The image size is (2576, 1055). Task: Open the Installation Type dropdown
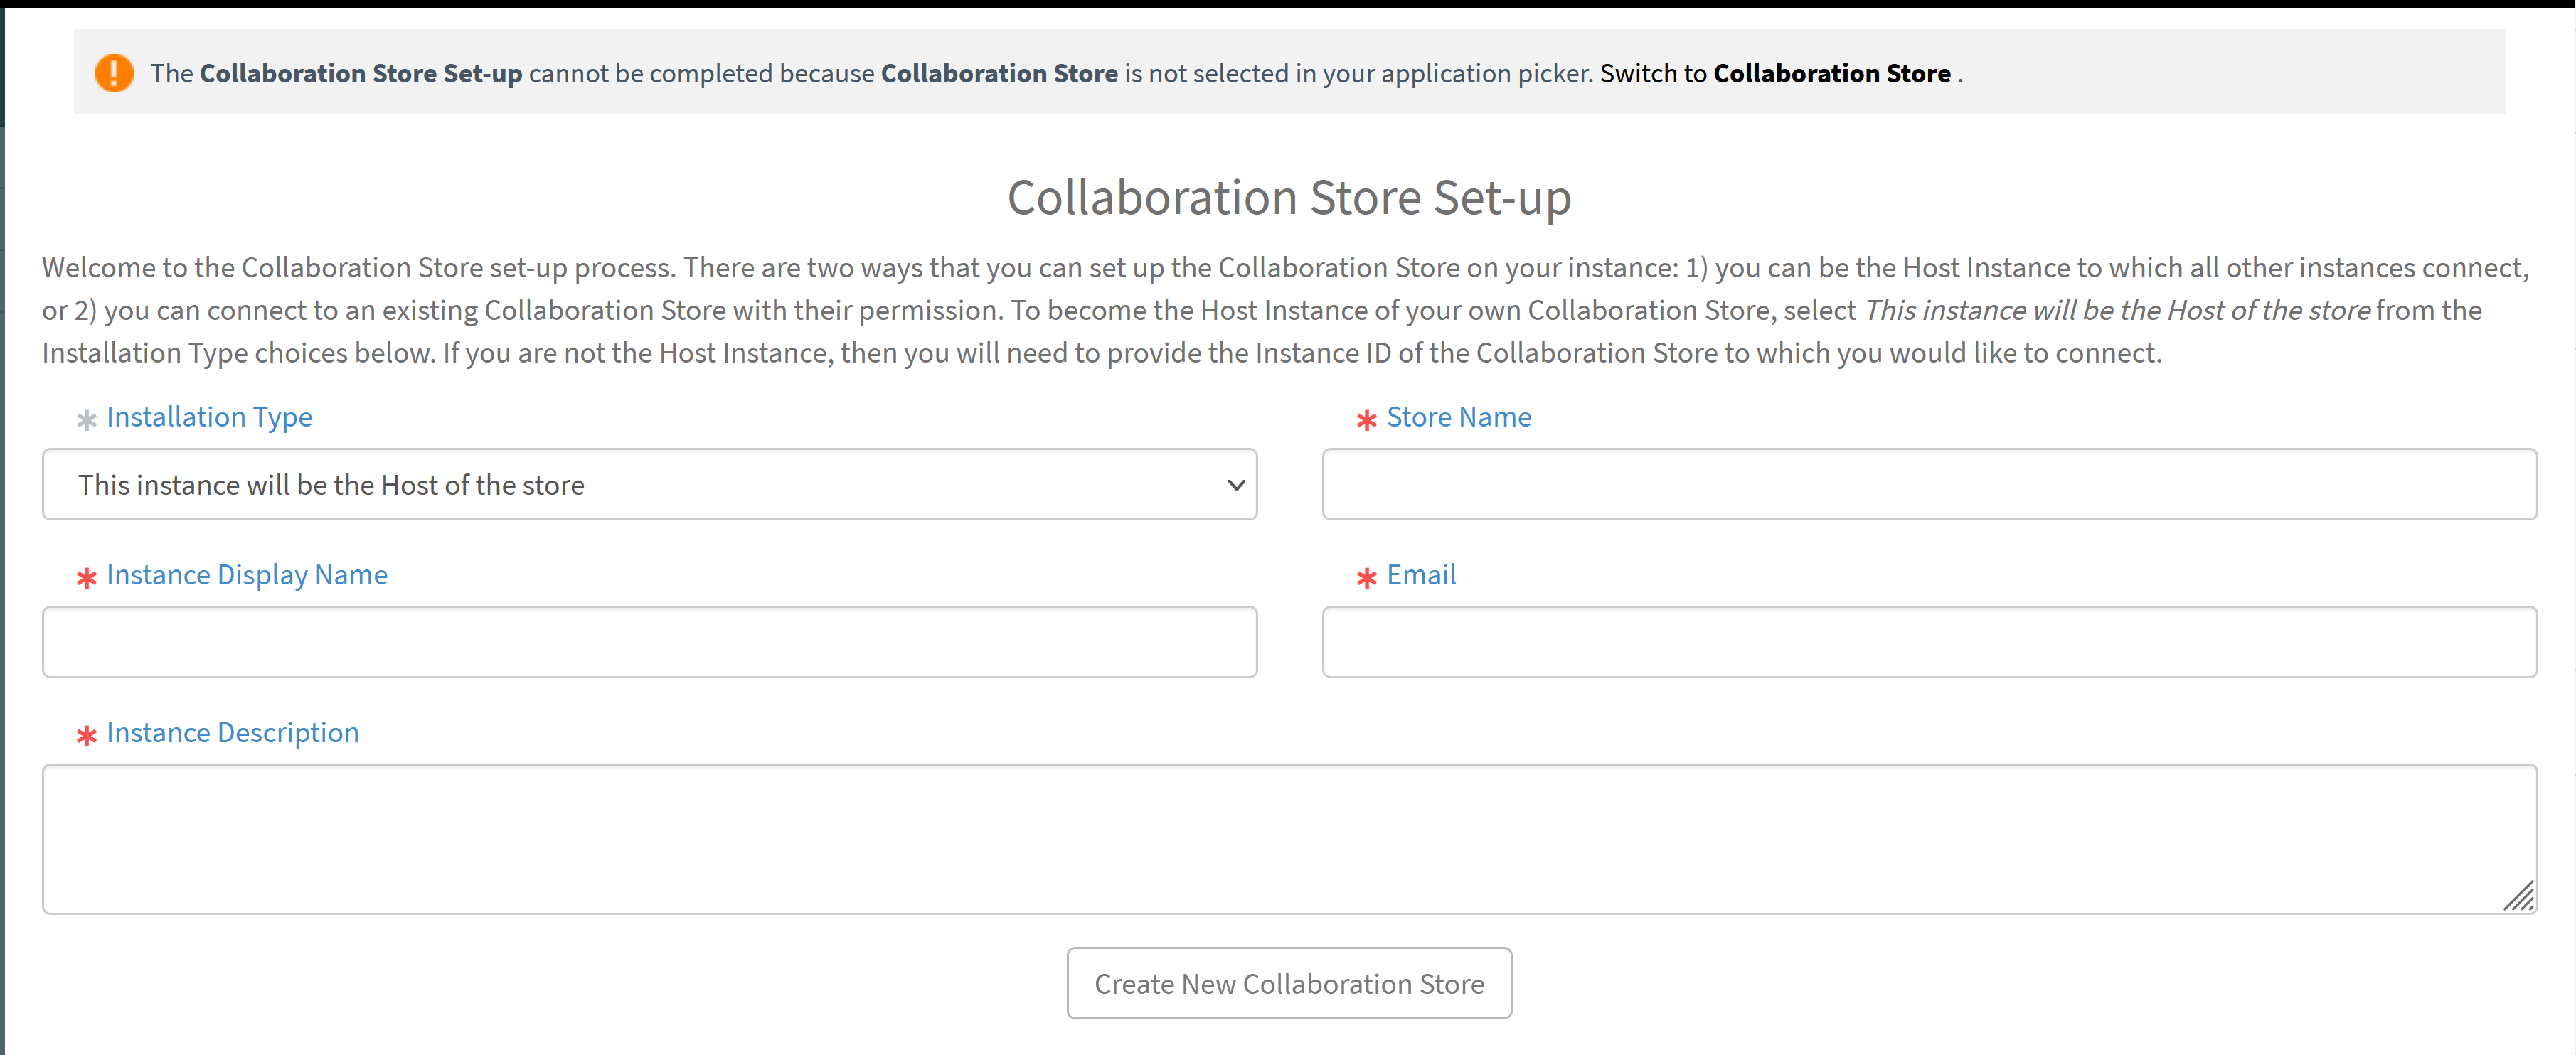pos(649,485)
